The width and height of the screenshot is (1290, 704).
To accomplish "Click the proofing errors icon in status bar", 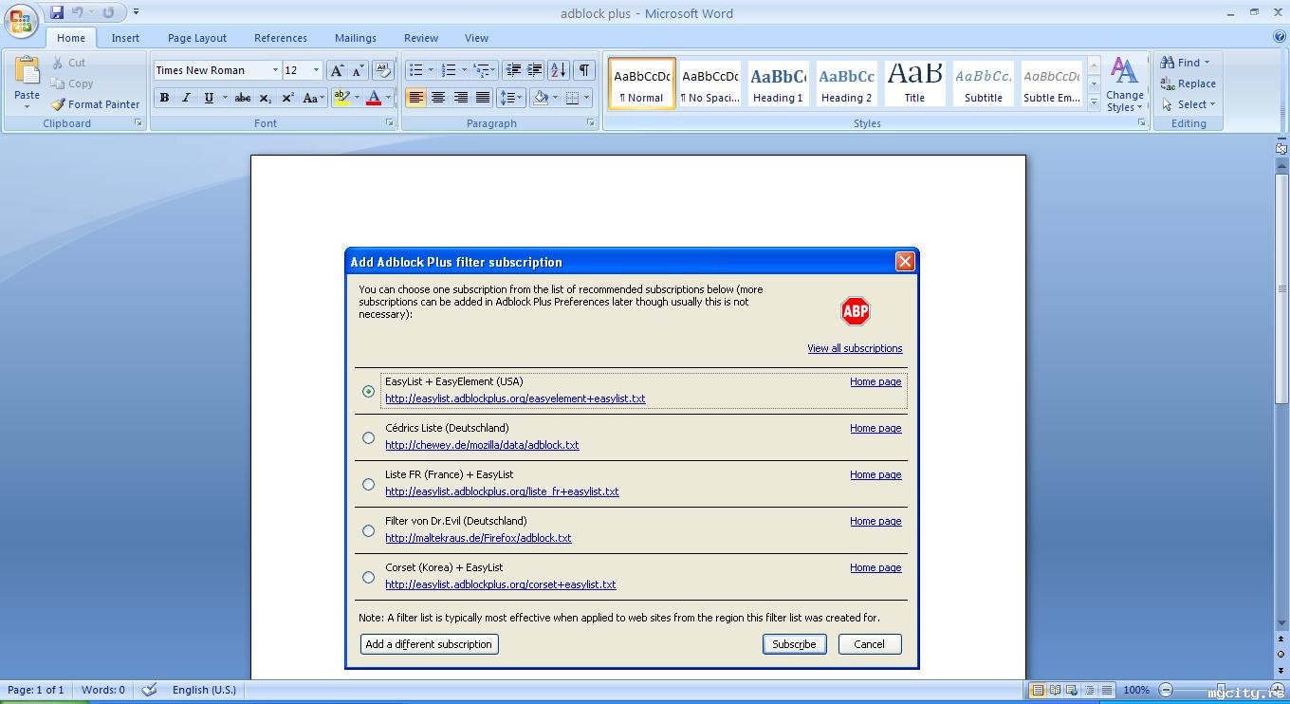I will tap(149, 690).
